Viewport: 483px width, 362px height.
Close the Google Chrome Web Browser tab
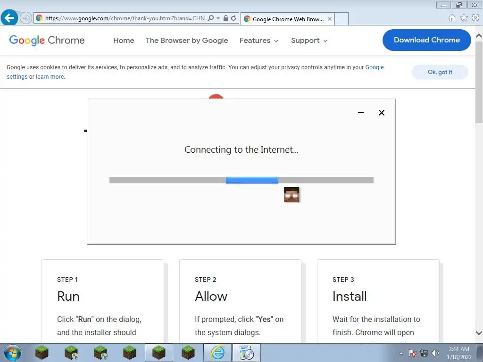pos(330,19)
